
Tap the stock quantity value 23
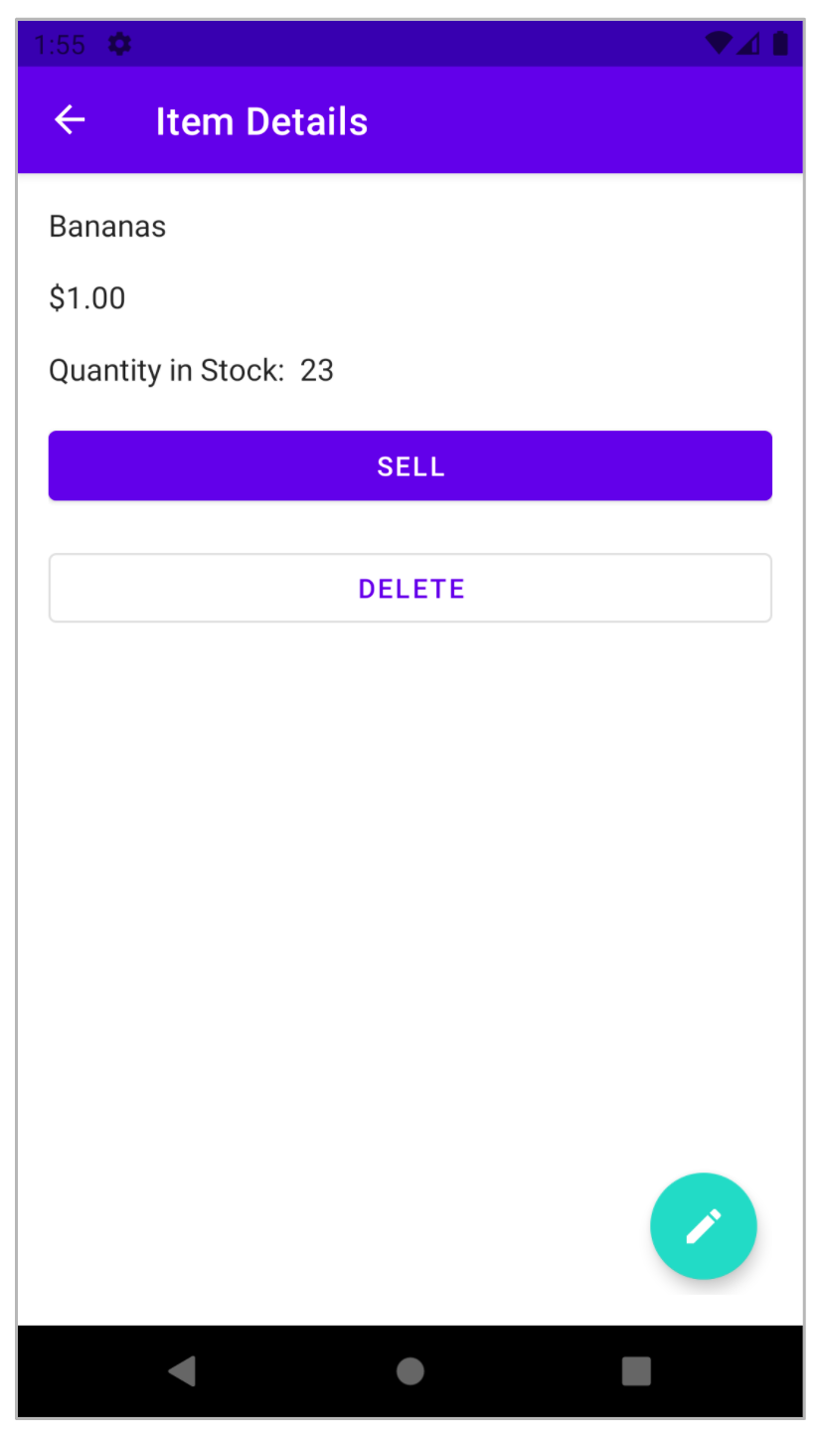click(317, 371)
